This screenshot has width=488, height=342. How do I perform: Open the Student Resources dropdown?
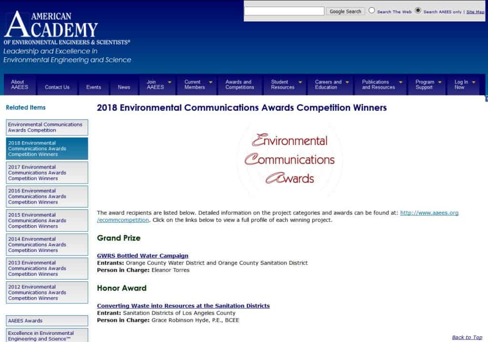click(300, 82)
